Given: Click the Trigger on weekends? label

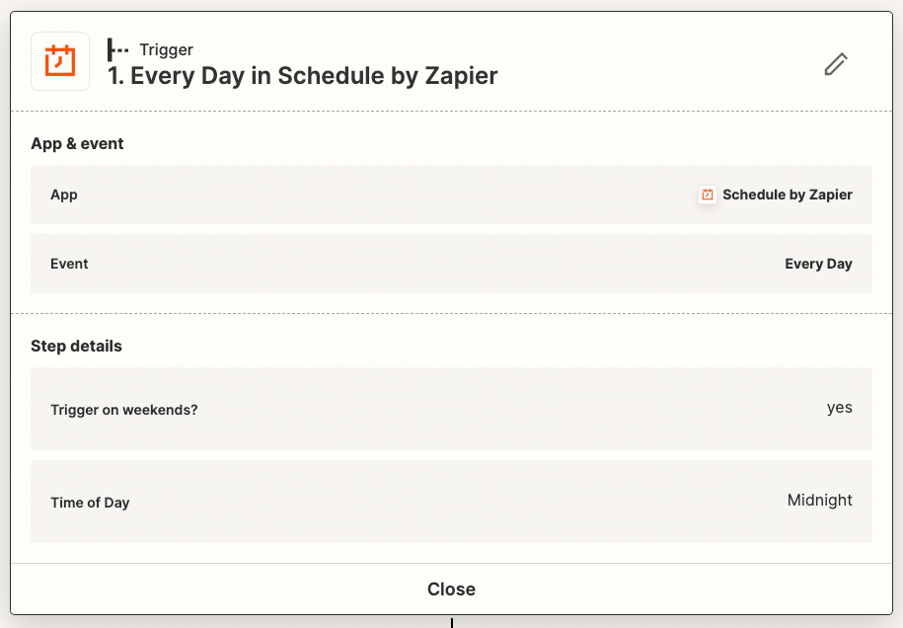Looking at the screenshot, I should (124, 410).
